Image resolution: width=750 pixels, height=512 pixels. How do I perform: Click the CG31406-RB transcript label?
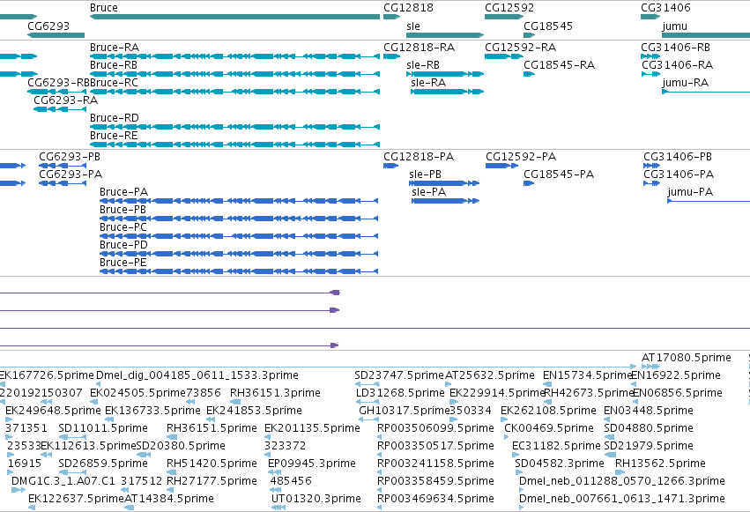pyautogui.click(x=675, y=48)
